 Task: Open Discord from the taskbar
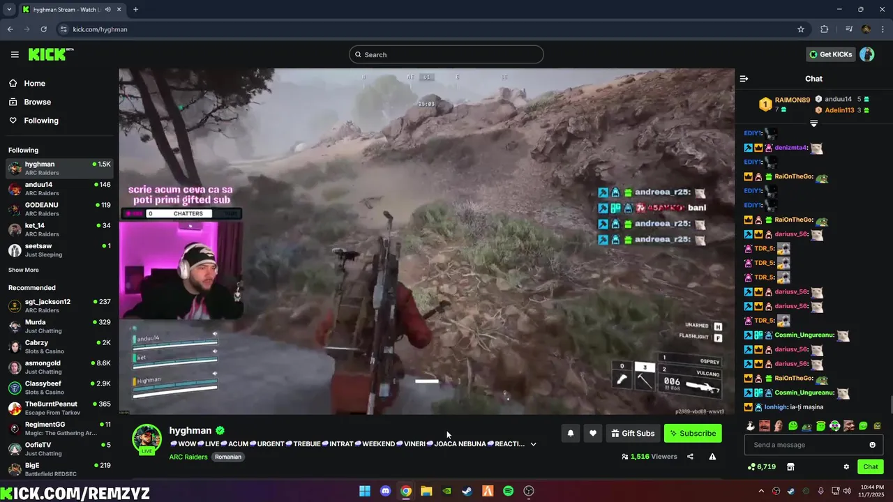(x=385, y=491)
